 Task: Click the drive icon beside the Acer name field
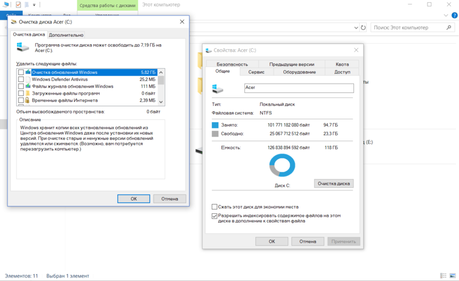(218, 89)
